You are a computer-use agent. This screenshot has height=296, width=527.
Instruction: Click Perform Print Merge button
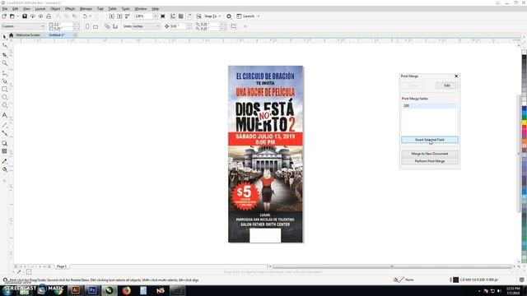point(430,161)
